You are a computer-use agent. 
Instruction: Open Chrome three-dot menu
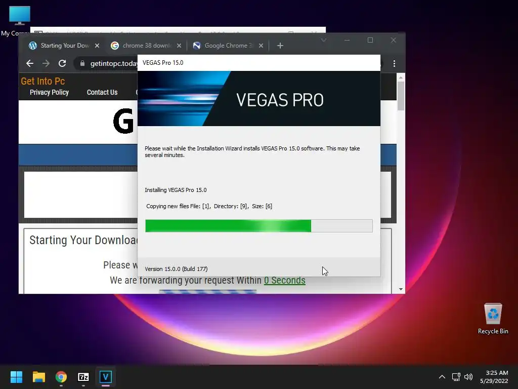tap(394, 63)
